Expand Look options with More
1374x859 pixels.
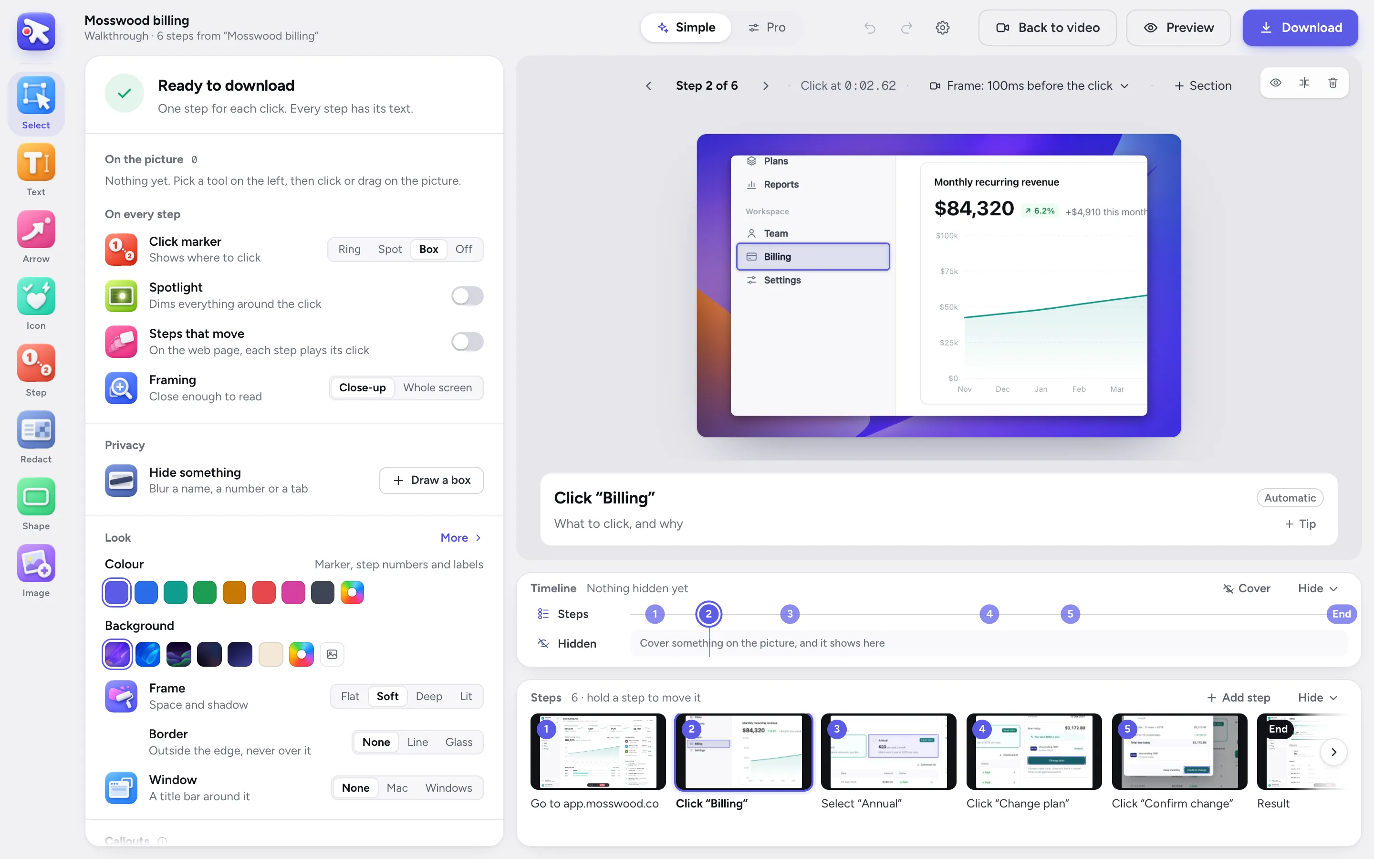point(461,537)
